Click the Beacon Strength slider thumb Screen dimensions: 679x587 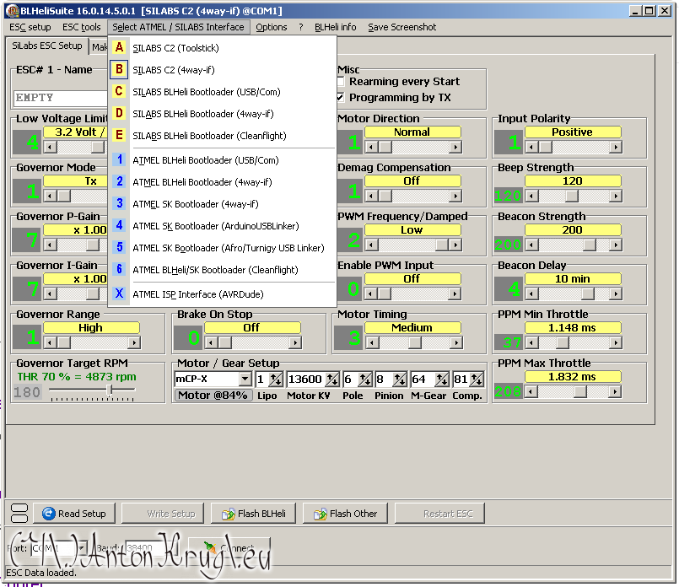tap(589, 245)
